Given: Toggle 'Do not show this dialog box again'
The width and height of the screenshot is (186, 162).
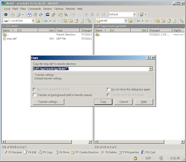Looking at the screenshot, I should [108, 89].
